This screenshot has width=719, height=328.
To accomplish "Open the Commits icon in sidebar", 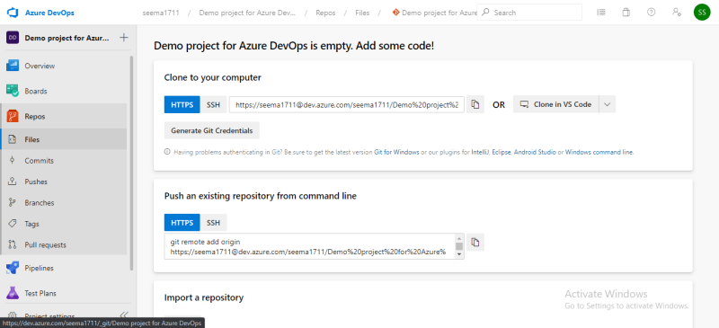I will 13,161.
